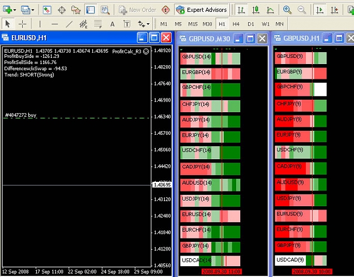354x277 pixels.
Task: Switch timeframe to M5
Action: 178,24
